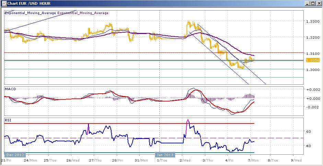Click the Jan 2013 month marker
Image resolution: width=323 pixels, height=166 pixels.
click(x=165, y=155)
